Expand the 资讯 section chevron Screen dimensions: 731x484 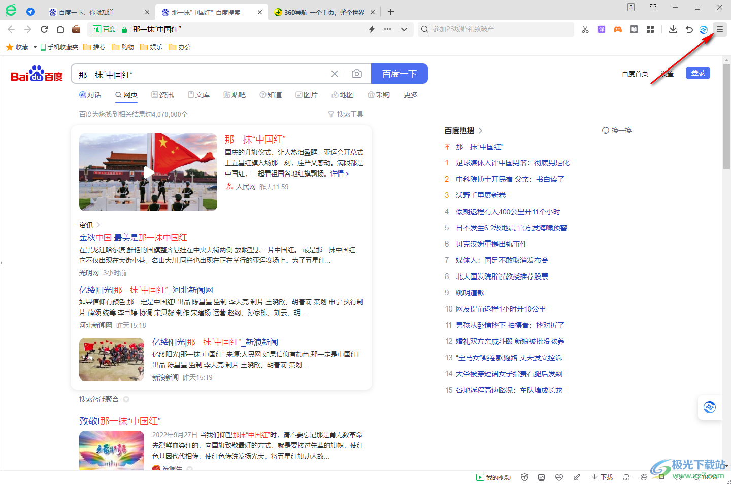click(98, 225)
